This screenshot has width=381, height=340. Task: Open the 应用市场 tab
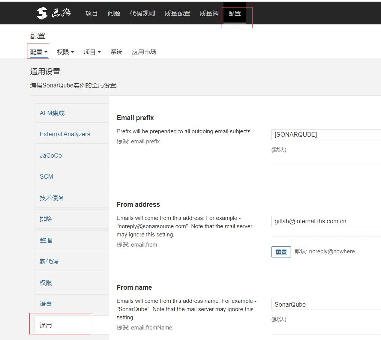click(x=144, y=52)
